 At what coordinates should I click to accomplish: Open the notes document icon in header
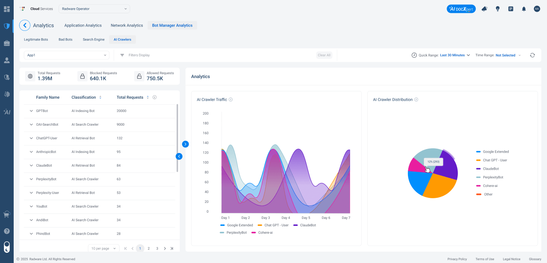click(511, 9)
